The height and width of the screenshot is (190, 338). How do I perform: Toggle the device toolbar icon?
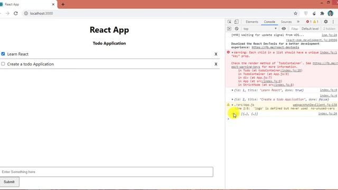(x=236, y=22)
